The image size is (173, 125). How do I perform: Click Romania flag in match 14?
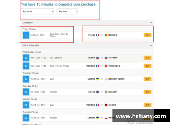pos(98,66)
